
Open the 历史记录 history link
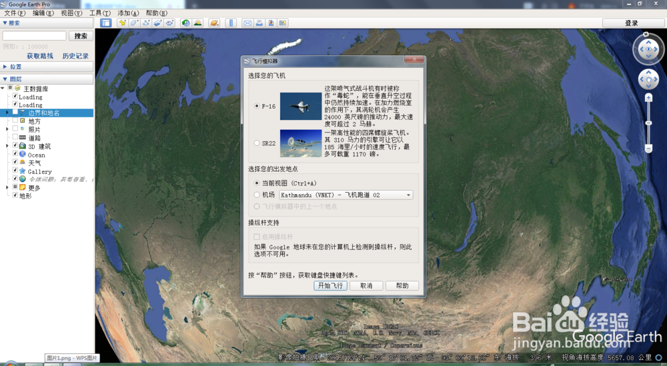(75, 56)
